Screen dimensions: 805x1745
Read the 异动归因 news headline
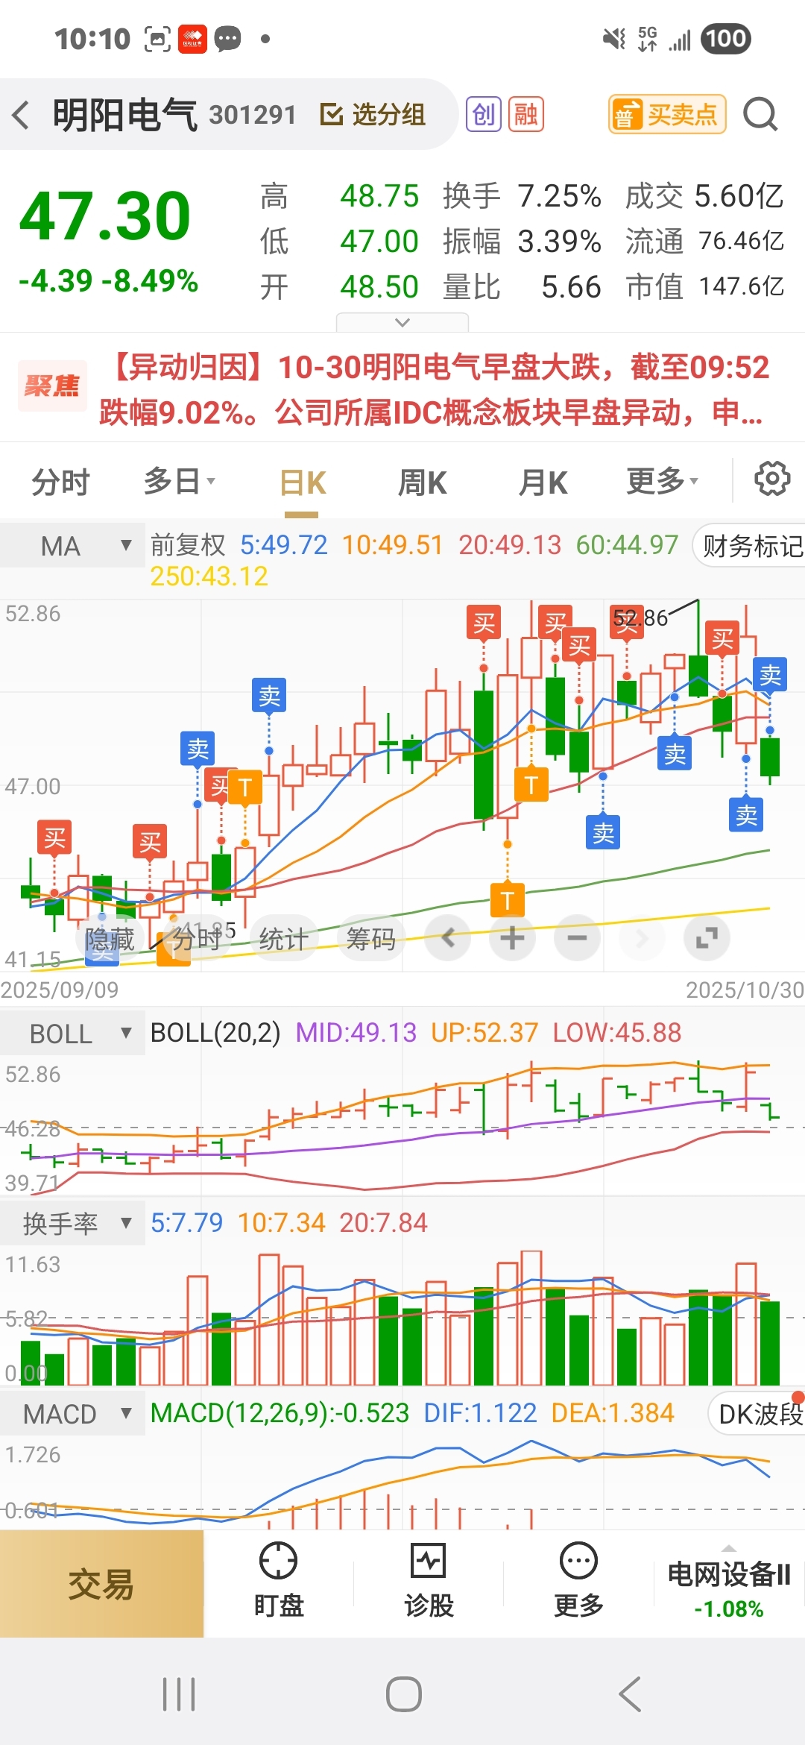[434, 389]
